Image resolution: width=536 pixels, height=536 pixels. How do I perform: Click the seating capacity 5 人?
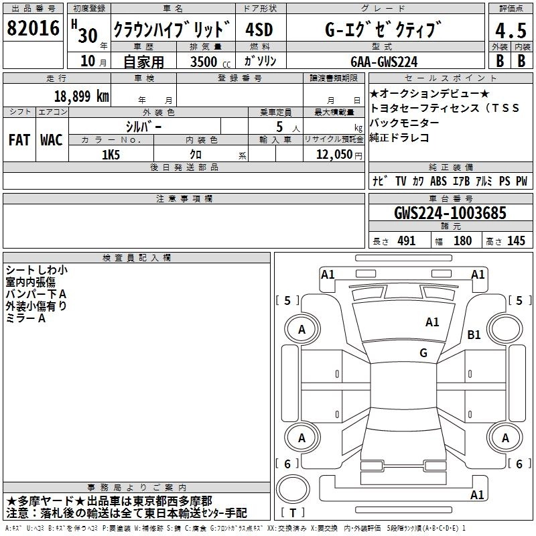288,127
